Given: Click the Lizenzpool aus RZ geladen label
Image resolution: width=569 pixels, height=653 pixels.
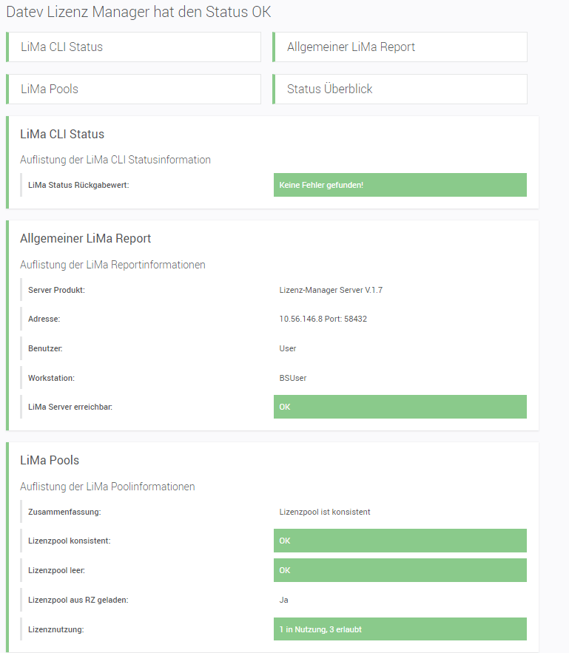Looking at the screenshot, I should coord(78,600).
